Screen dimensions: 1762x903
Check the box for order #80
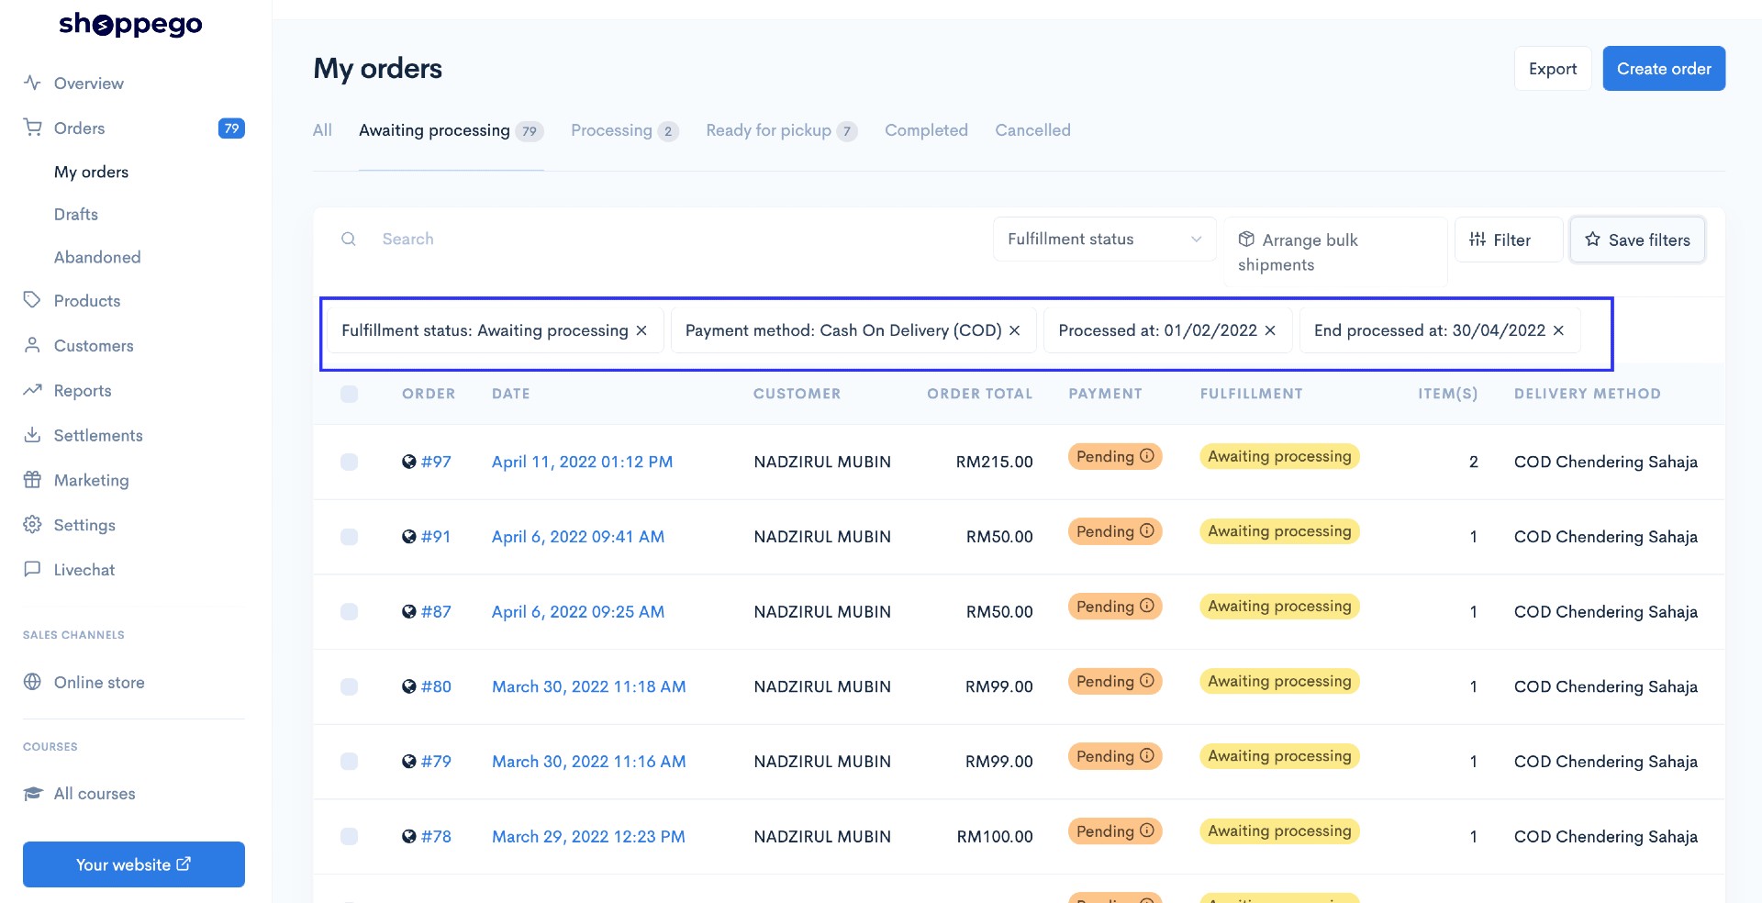(350, 686)
